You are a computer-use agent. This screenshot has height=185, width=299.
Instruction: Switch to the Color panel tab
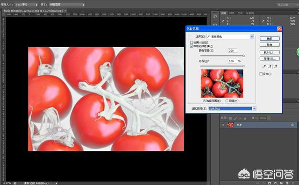[x=232, y=13]
